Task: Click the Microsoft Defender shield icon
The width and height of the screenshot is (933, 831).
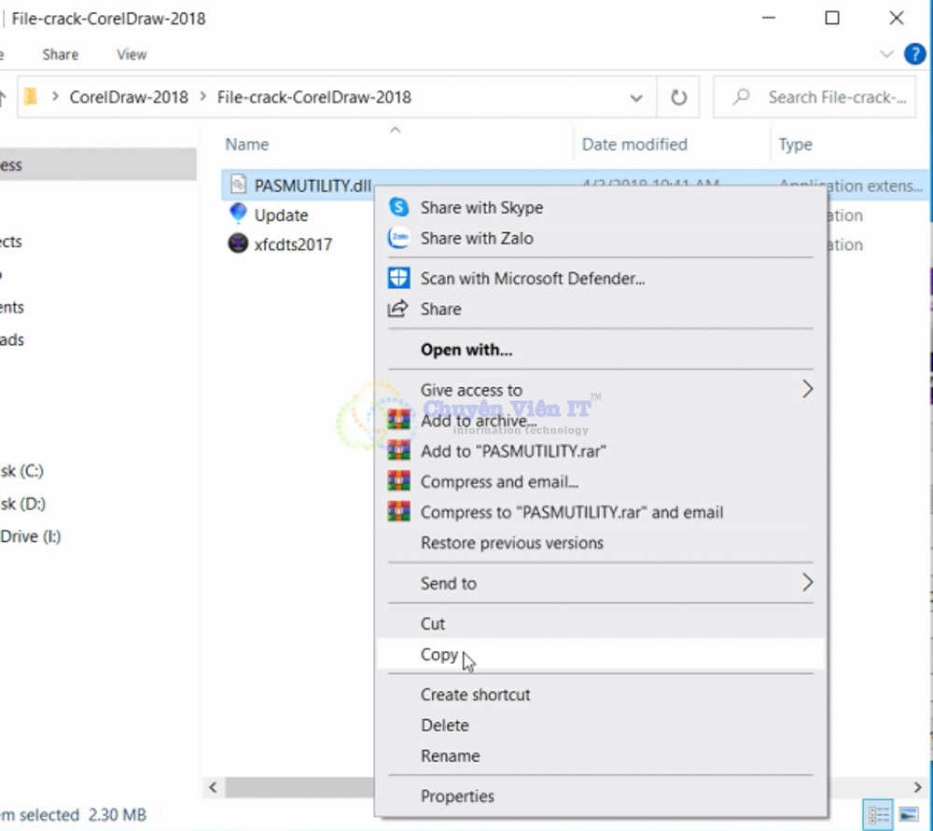Action: pyautogui.click(x=399, y=278)
